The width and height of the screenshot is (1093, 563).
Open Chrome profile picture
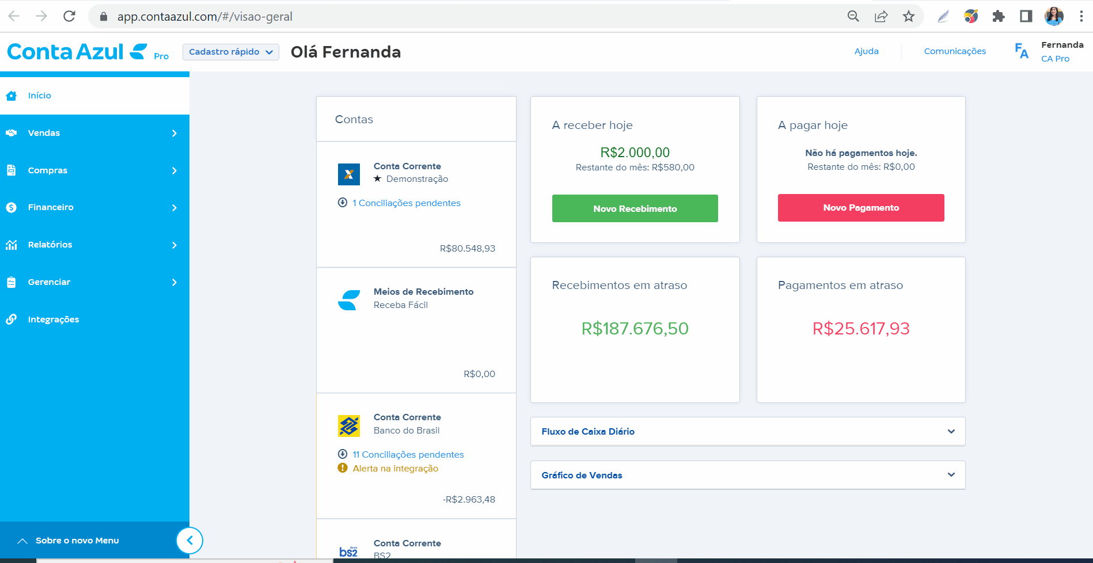point(1054,16)
